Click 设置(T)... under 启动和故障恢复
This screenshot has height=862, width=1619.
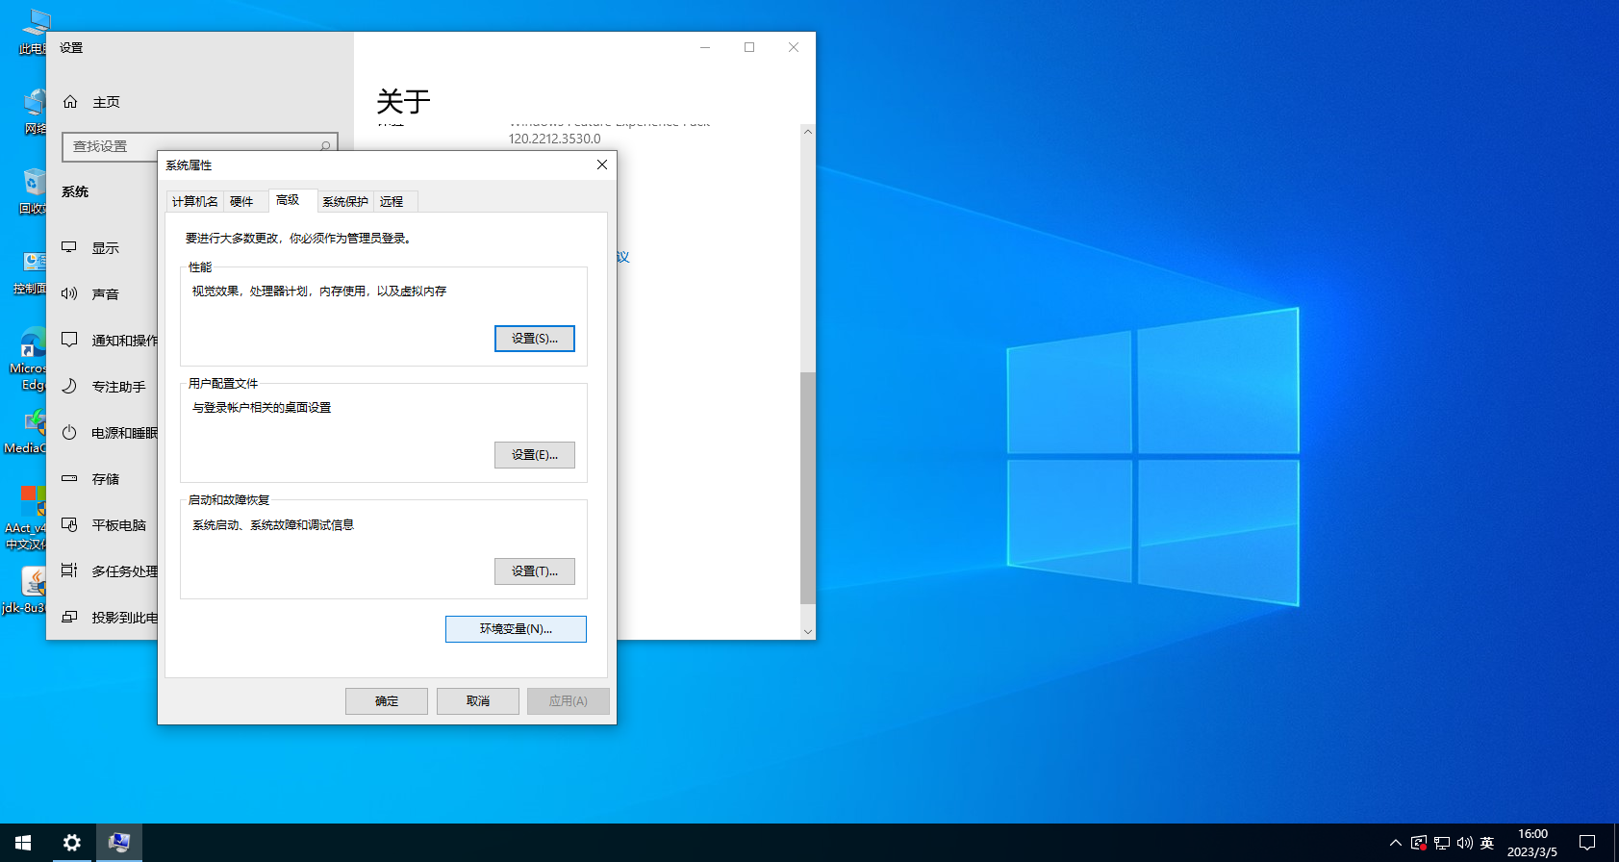tap(535, 571)
